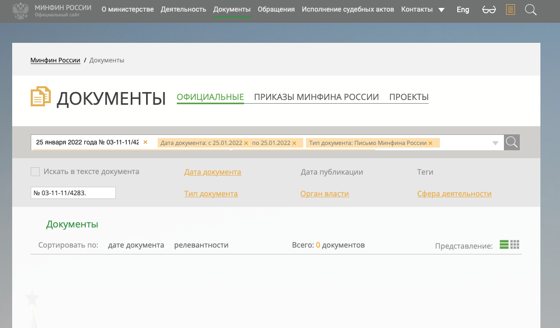Switch site language to Eng
The image size is (560, 328).
pyautogui.click(x=463, y=10)
